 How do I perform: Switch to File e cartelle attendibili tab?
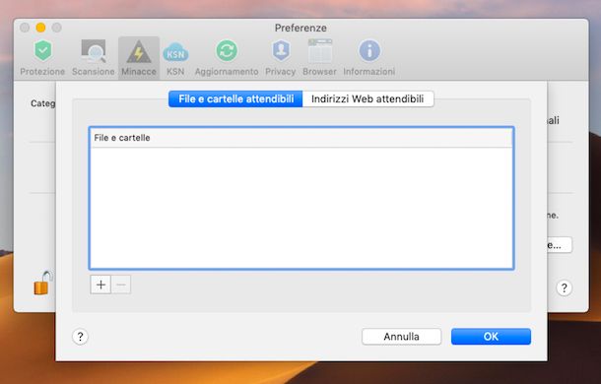[x=235, y=98]
